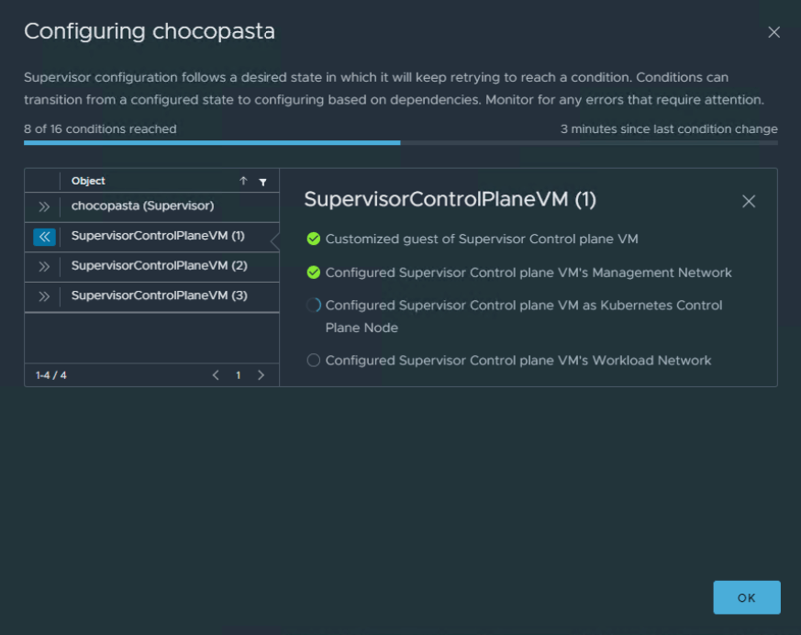
Task: Expand details for chocopasta (Supervisor) row
Action: [x=44, y=207]
